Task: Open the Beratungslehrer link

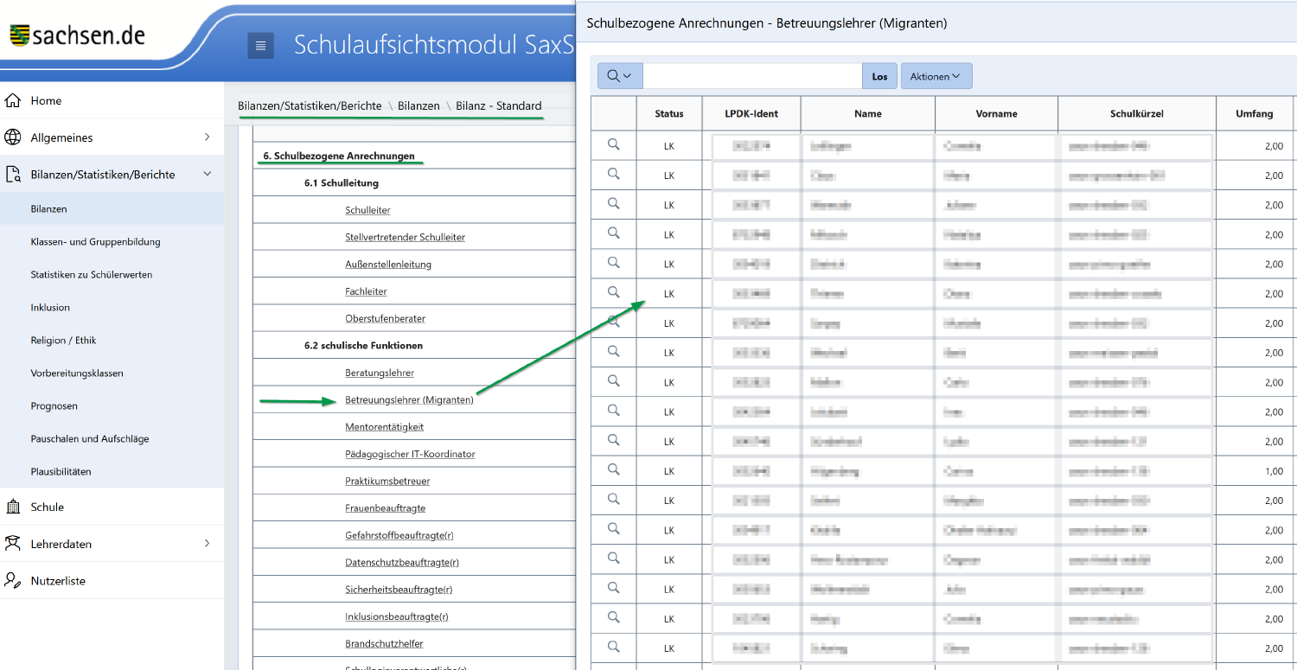Action: (379, 373)
